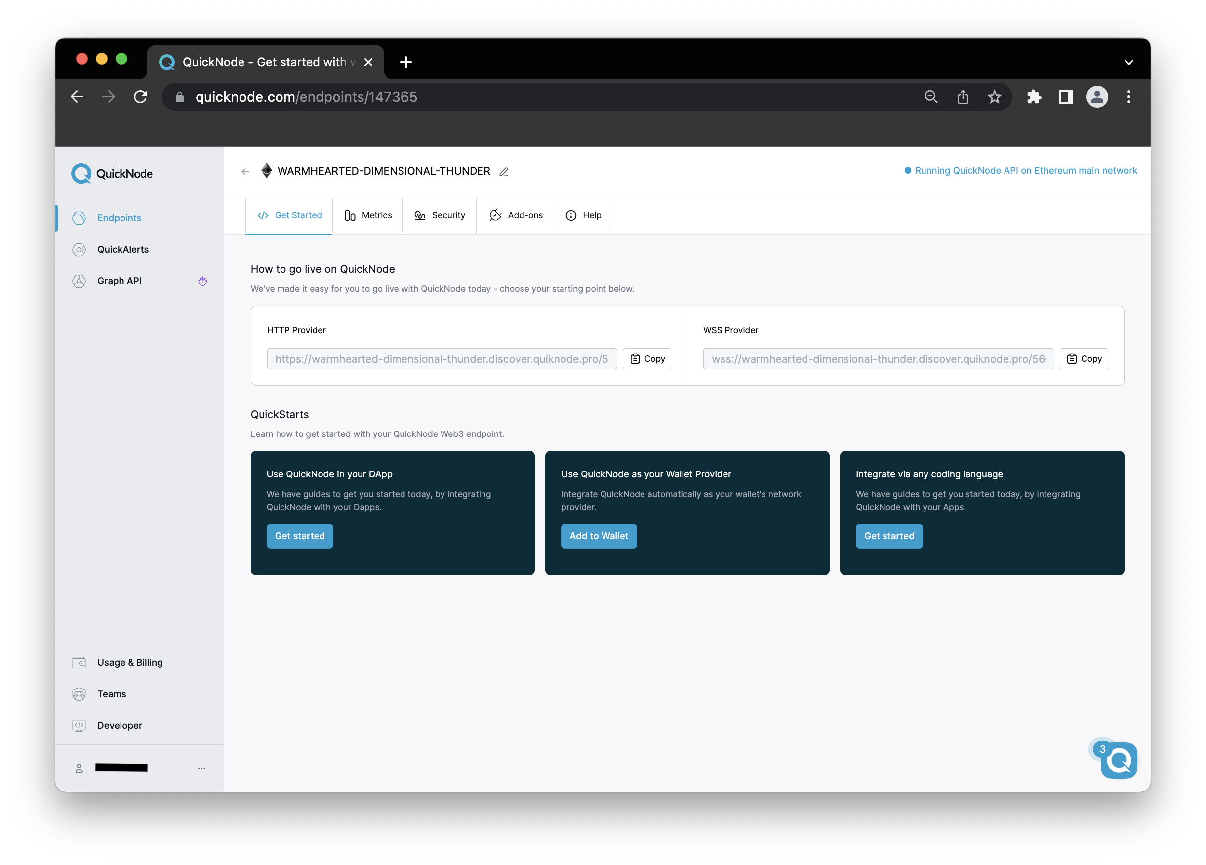Open QuickAlerts in the sidebar

pyautogui.click(x=123, y=249)
